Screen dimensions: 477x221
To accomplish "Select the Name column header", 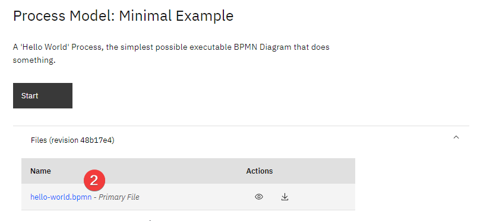I will [x=40, y=171].
